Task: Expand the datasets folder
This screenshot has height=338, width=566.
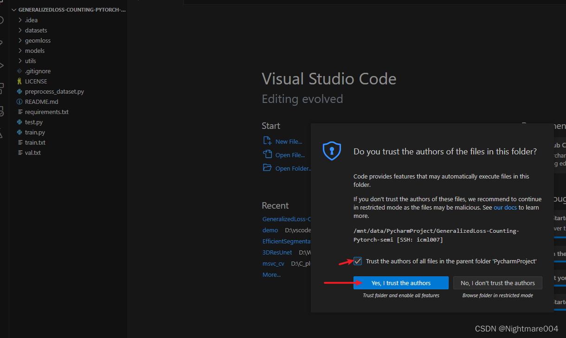Action: point(20,31)
